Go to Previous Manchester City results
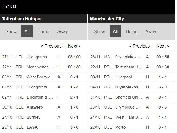The width and height of the screenshot is (177, 133). (139, 46)
